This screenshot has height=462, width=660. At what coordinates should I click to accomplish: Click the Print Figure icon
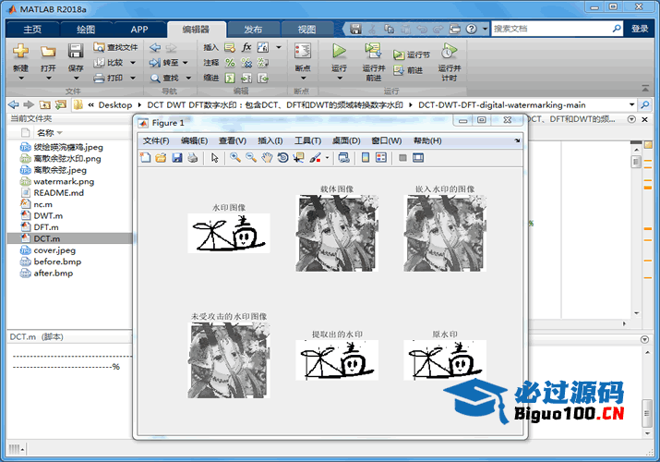click(192, 158)
